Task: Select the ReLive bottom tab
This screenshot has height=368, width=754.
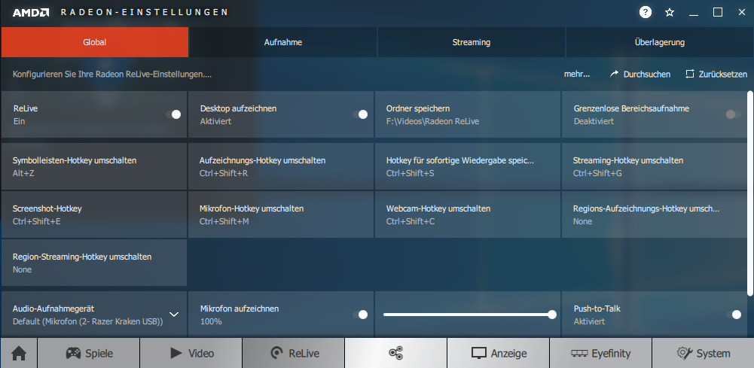Action: click(x=293, y=354)
